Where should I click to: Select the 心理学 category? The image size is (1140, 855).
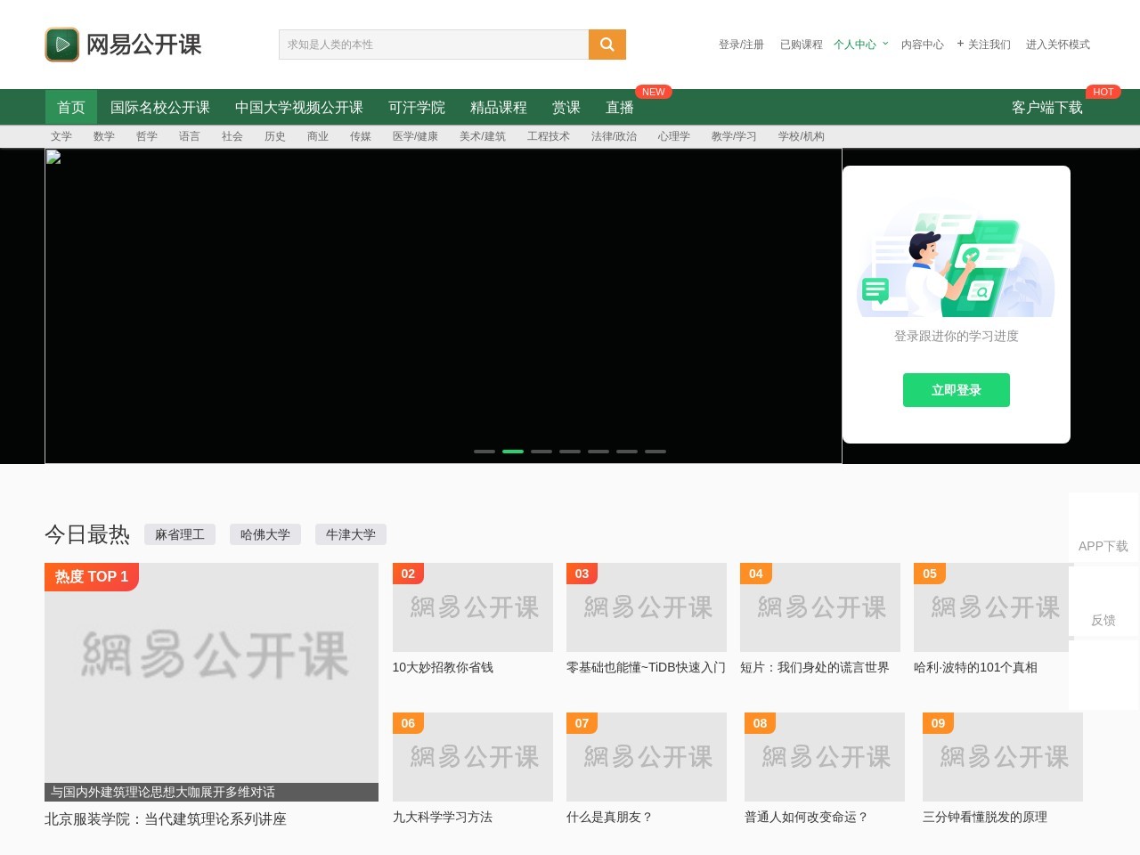673,136
